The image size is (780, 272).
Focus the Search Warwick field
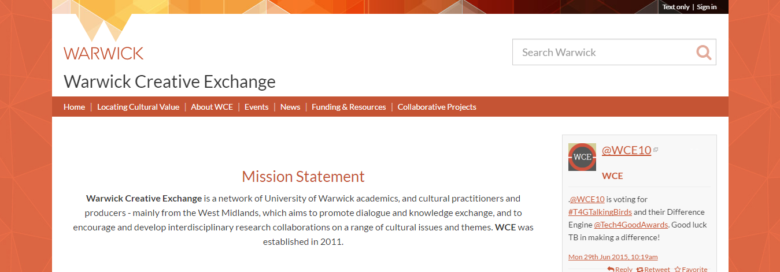(x=604, y=52)
